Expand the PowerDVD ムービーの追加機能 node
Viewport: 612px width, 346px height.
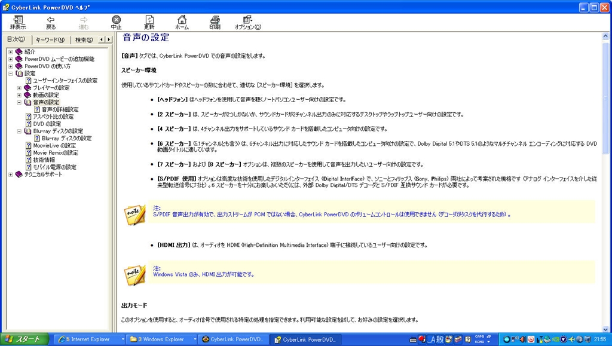pyautogui.click(x=11, y=59)
